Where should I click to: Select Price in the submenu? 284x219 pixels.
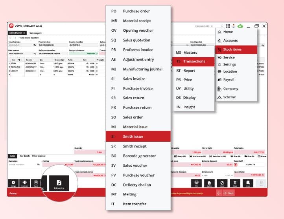[193, 80]
